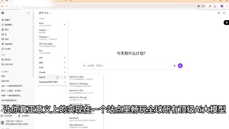Choose the Instant 5.3 model
Image resolution: width=229 pixels, height=129 pixels.
(52, 31)
